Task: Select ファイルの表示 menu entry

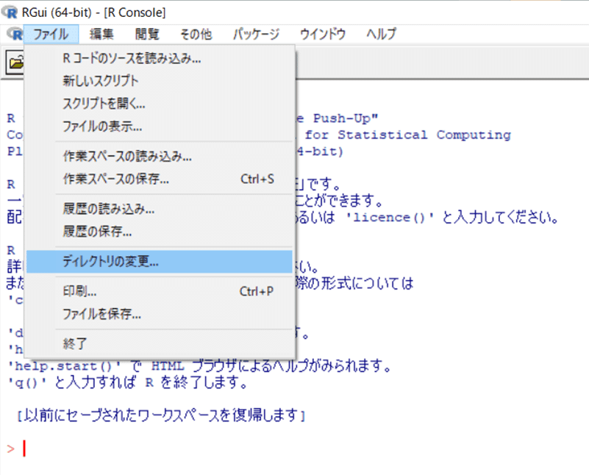Action: pos(160,126)
